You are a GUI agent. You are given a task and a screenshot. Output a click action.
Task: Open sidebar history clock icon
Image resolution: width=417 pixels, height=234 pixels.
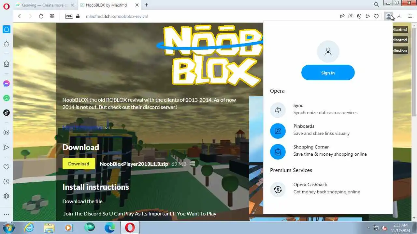coord(7,182)
